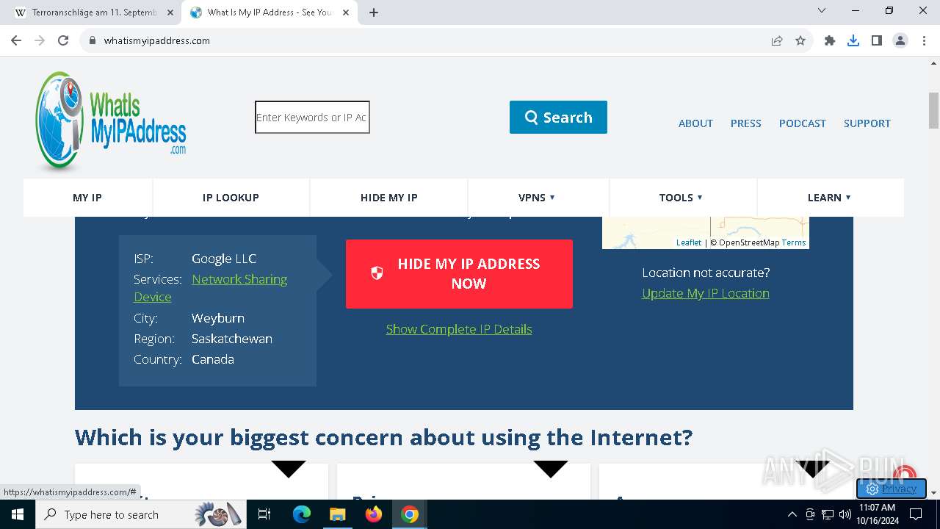Select the What Is My IP Address tab
The height and width of the screenshot is (529, 940).
point(270,12)
